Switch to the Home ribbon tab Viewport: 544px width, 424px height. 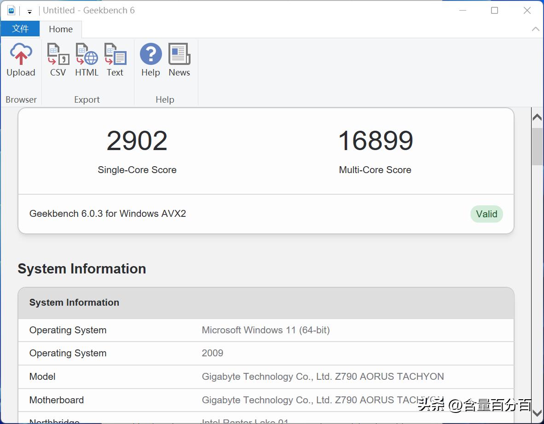point(61,29)
